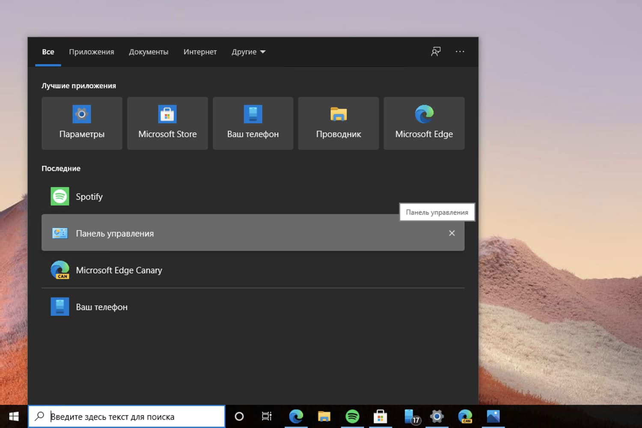Switch to the Интернет tab
Viewport: 642px width, 428px height.
(200, 51)
